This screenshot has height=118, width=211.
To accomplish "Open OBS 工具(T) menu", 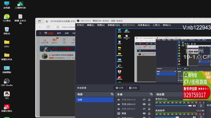I will 156,25.
